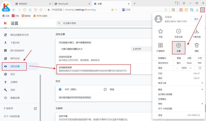Click the 清除 trash icon
The height and width of the screenshot is (121, 206).
pos(196,46)
